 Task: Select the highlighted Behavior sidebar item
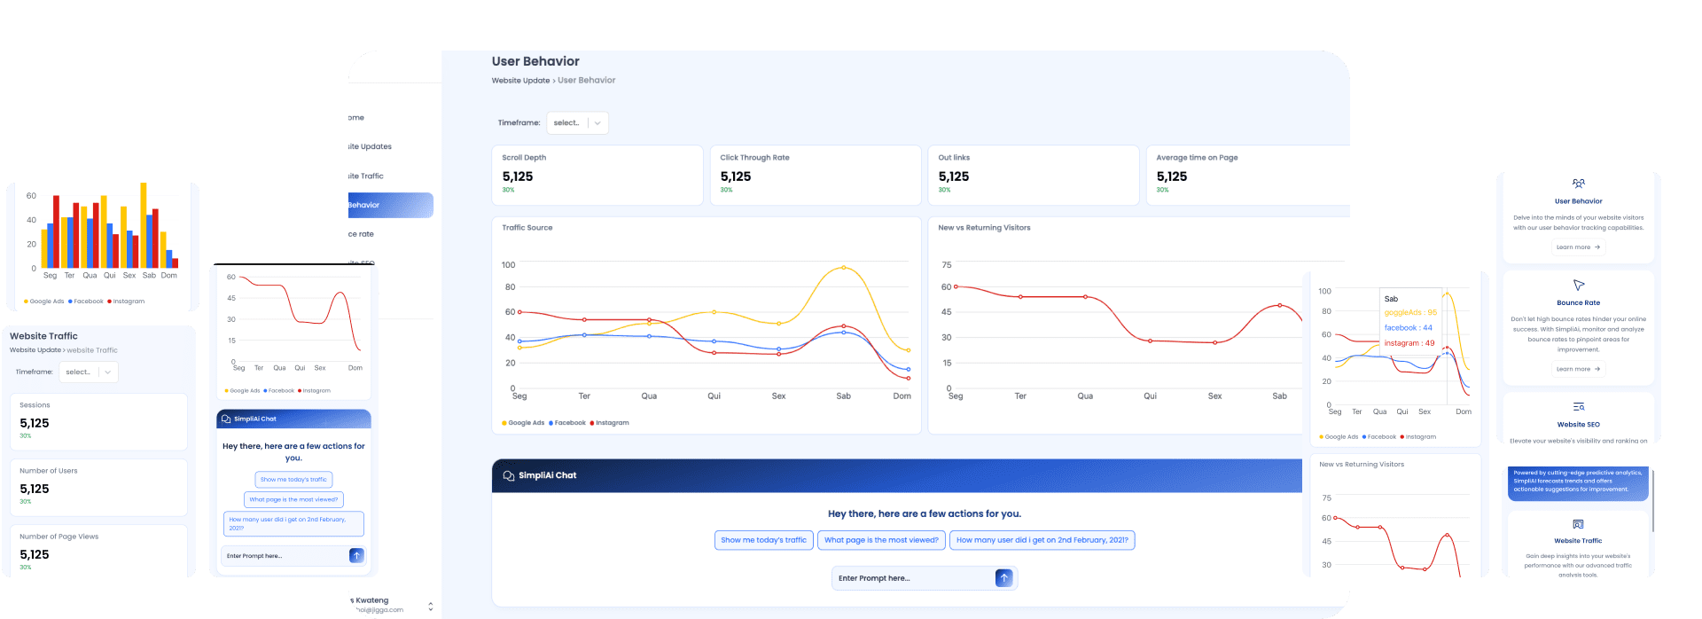click(x=390, y=205)
